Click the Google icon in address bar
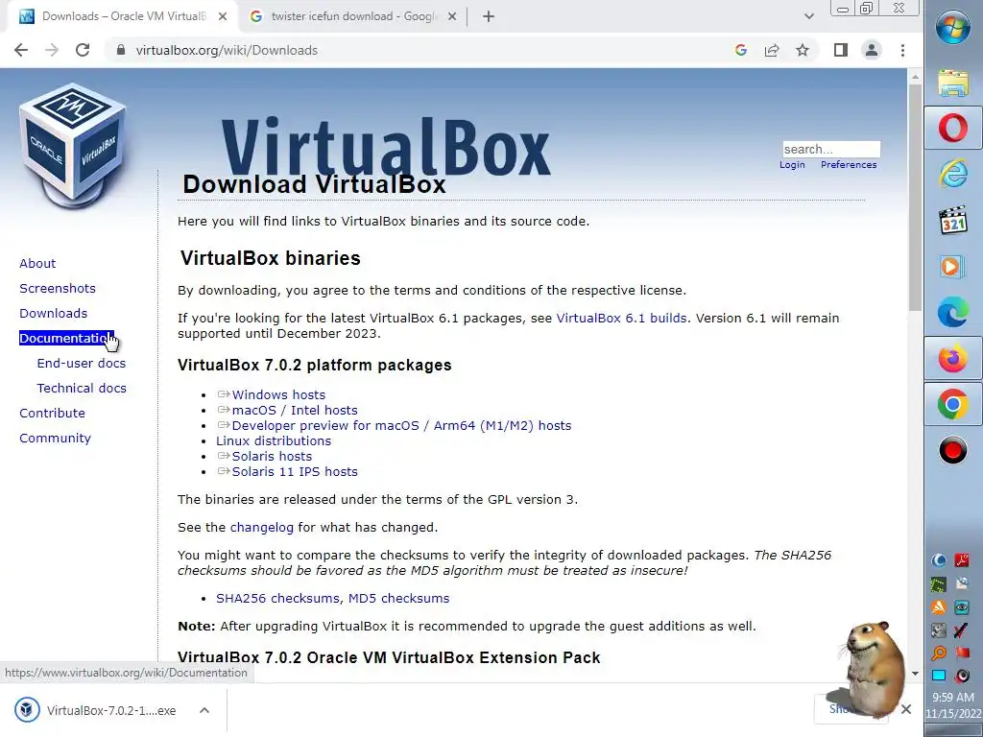The width and height of the screenshot is (983, 737). pos(741,50)
